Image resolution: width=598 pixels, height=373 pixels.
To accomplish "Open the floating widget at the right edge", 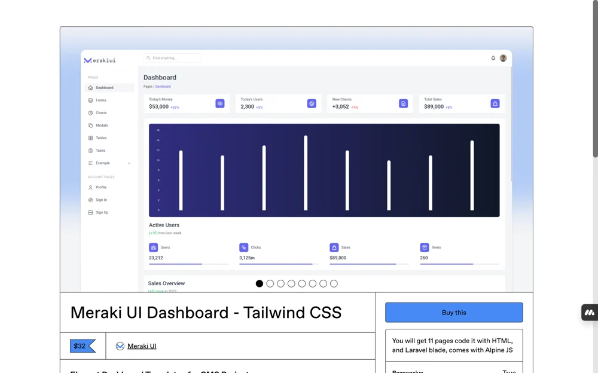I will (590, 313).
